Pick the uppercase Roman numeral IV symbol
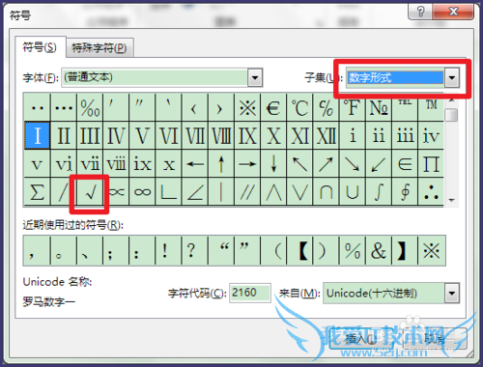Image resolution: width=483 pixels, height=367 pixels. pyautogui.click(x=116, y=135)
